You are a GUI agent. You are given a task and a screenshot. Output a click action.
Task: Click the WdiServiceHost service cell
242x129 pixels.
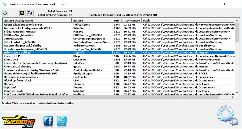84,46
